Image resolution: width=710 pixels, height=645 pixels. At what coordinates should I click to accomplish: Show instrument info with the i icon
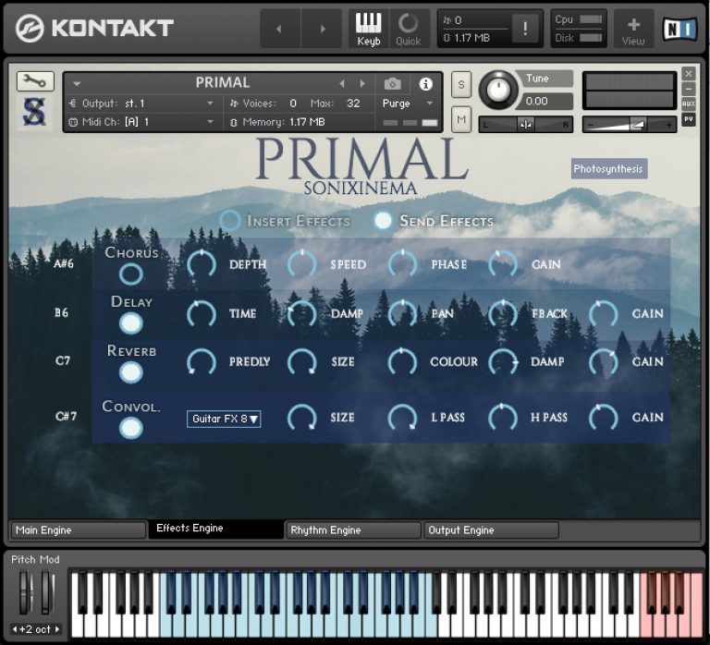(425, 84)
